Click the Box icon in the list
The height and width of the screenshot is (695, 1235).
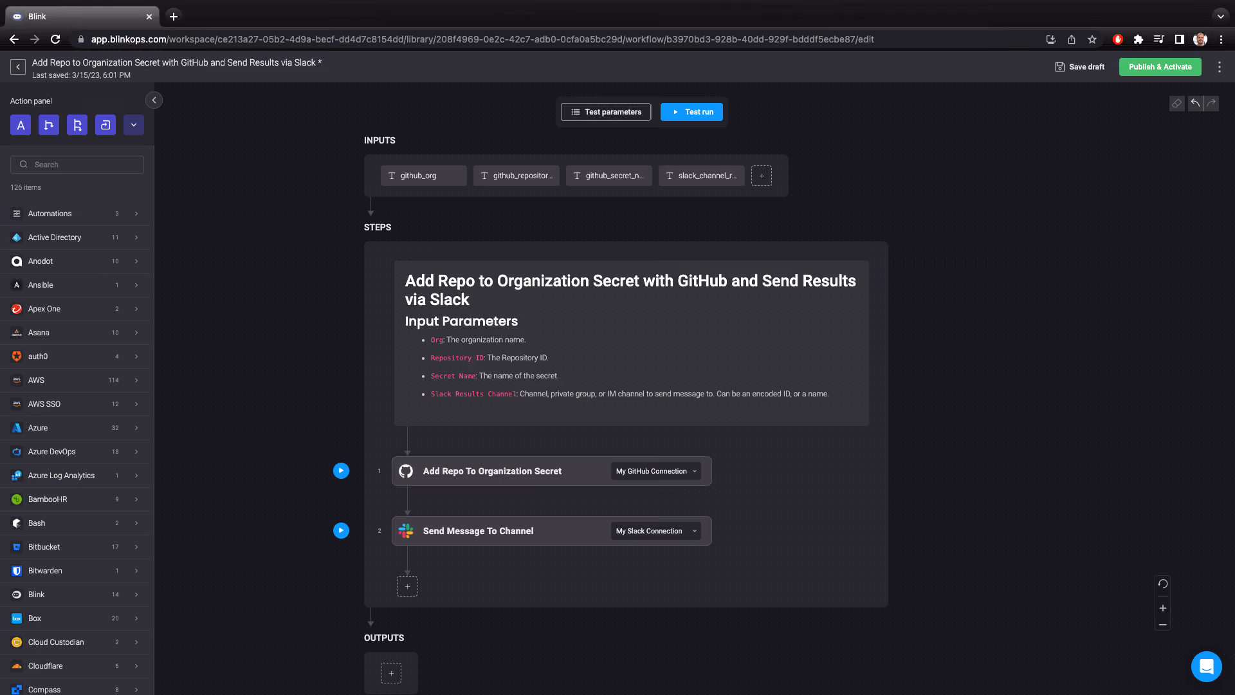click(17, 618)
